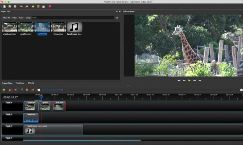Clear the file filter field
The image size is (243, 145).
[x=117, y=18]
